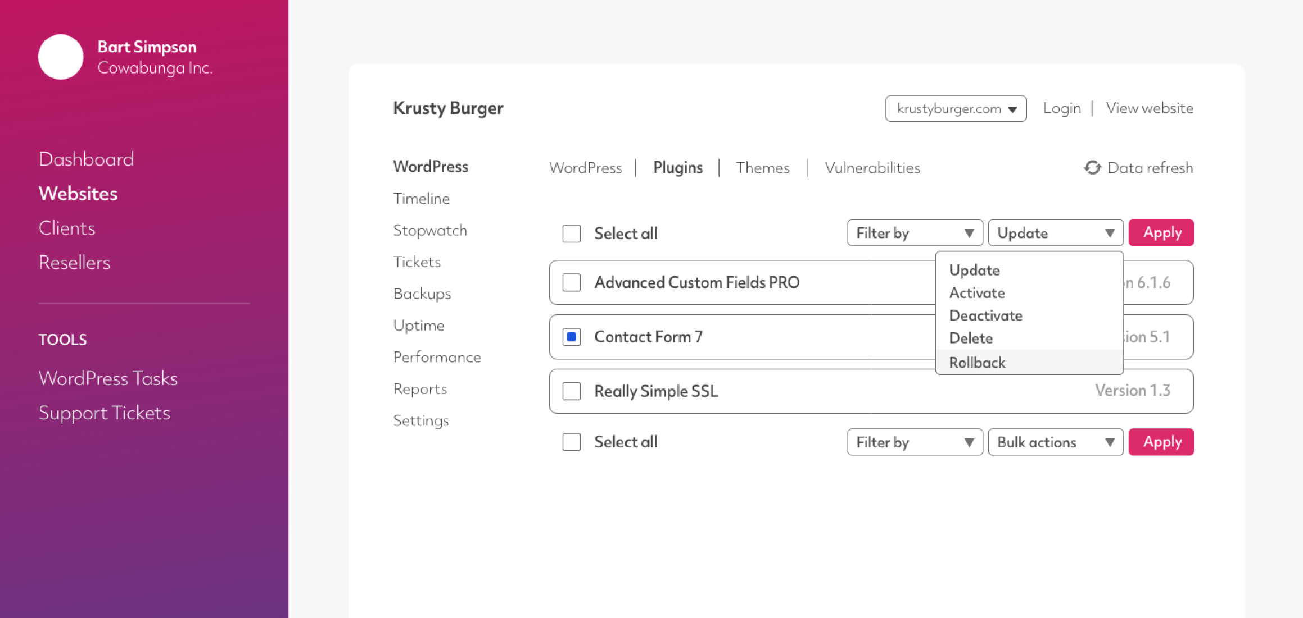1303x618 pixels.
Task: Check the Advanced Custom Fields PRO checkbox
Action: (x=572, y=282)
